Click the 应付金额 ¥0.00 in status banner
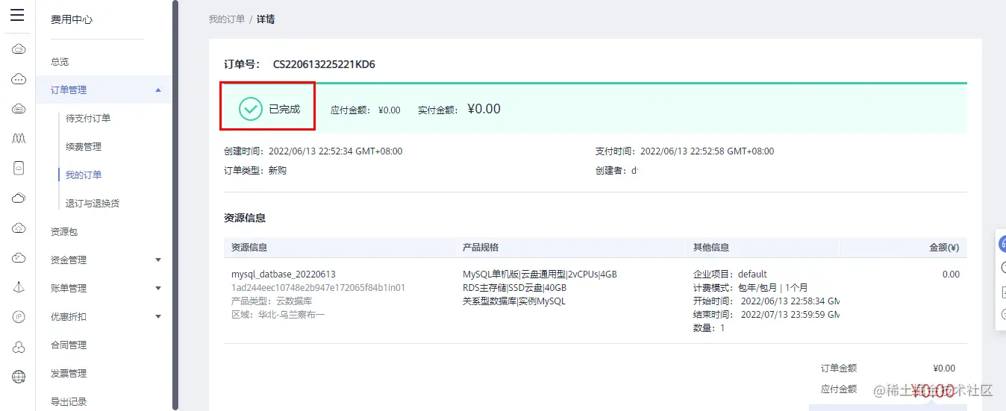This screenshot has height=411, width=1006. (389, 110)
